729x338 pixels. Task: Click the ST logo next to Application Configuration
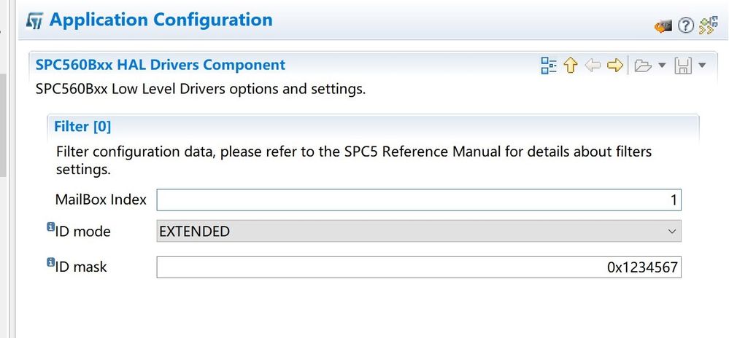[35, 21]
